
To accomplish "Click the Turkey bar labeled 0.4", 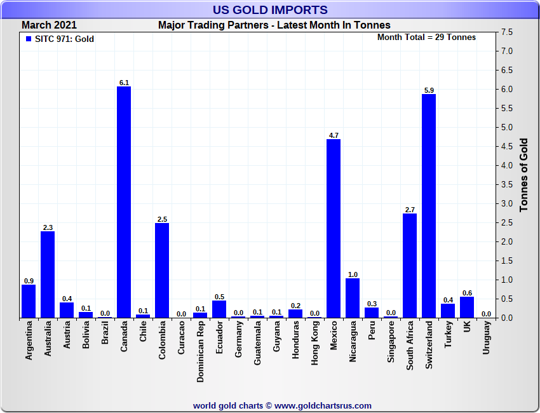I will coord(448,311).
